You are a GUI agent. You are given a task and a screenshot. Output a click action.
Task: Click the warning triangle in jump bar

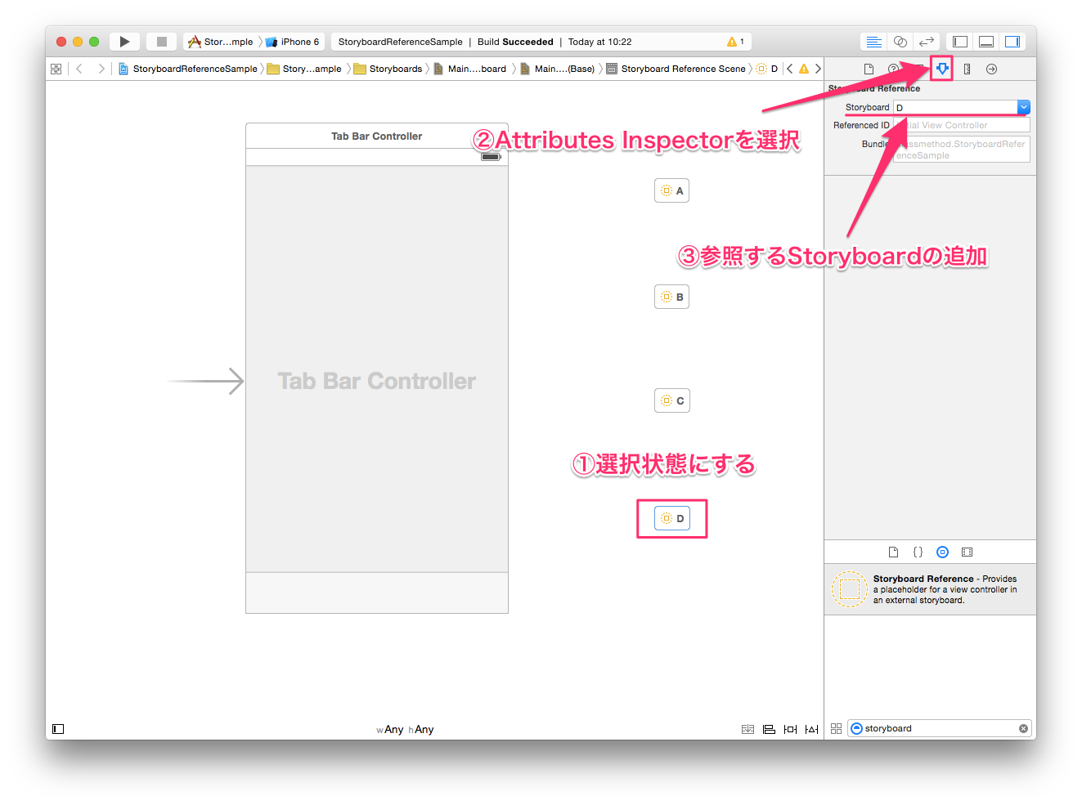tap(804, 69)
